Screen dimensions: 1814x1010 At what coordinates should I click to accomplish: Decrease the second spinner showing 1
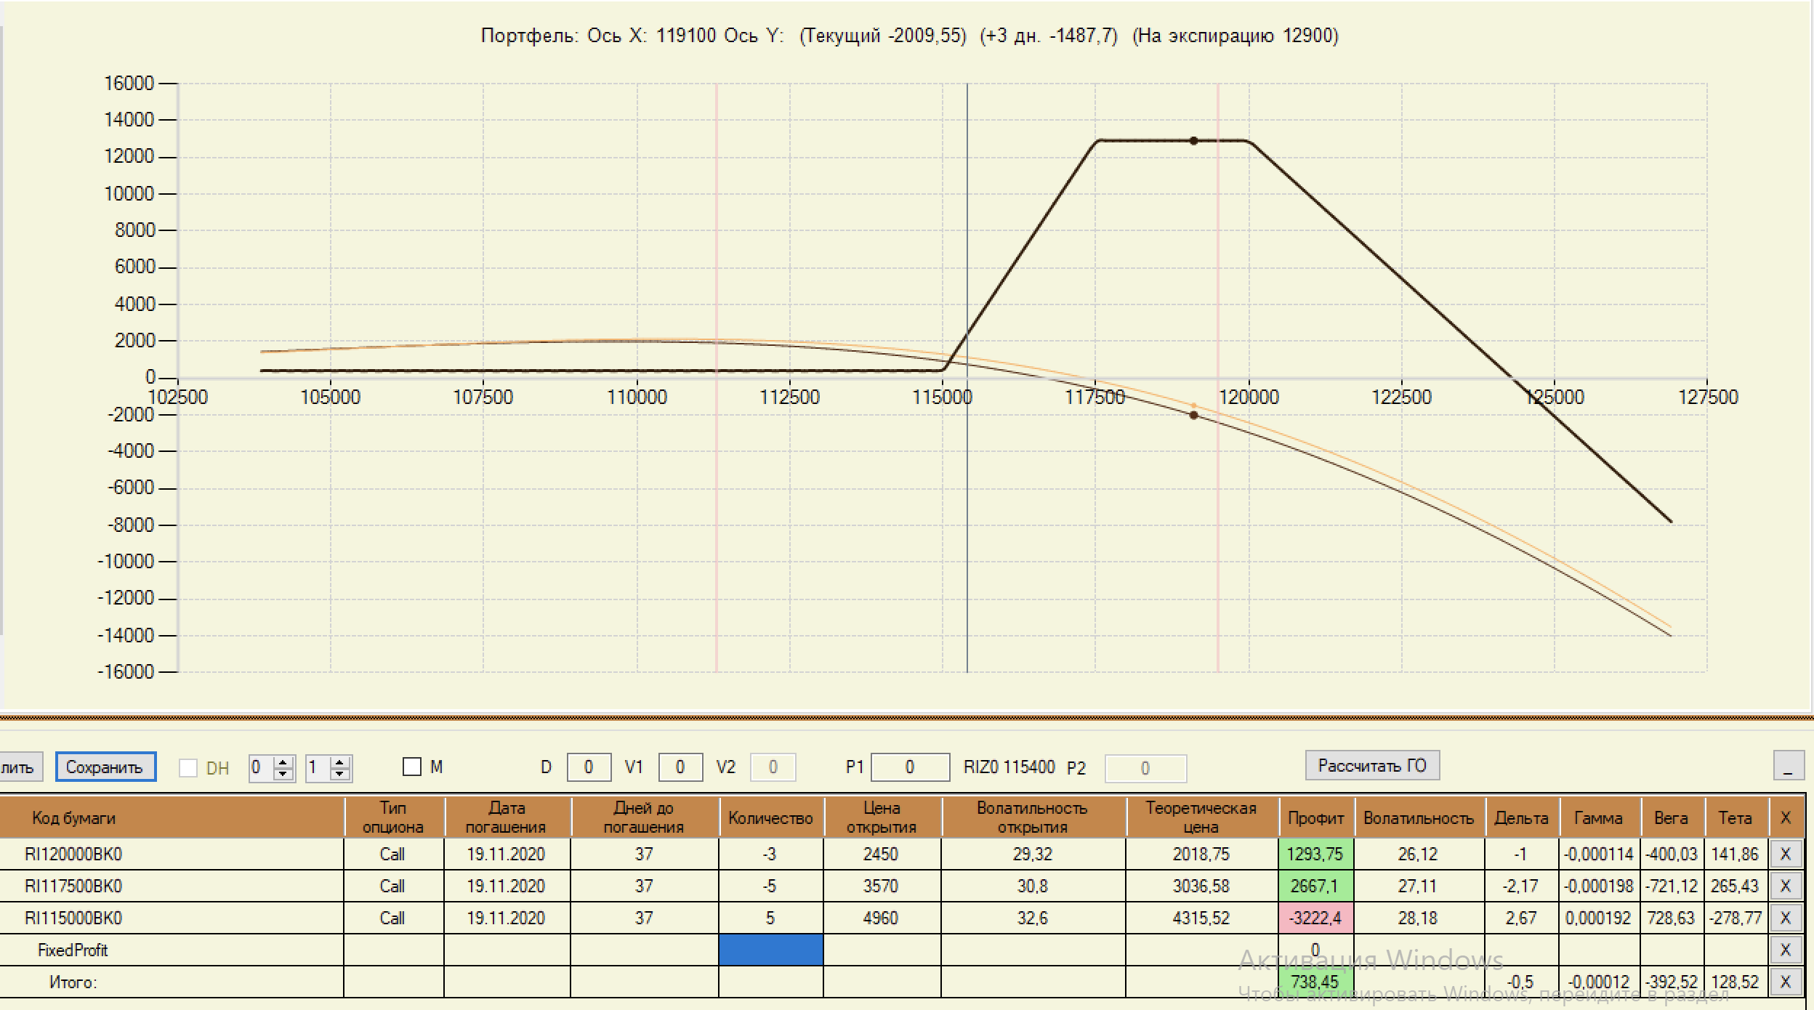tap(339, 774)
